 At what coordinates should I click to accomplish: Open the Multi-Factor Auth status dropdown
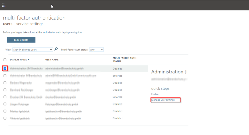(96, 50)
